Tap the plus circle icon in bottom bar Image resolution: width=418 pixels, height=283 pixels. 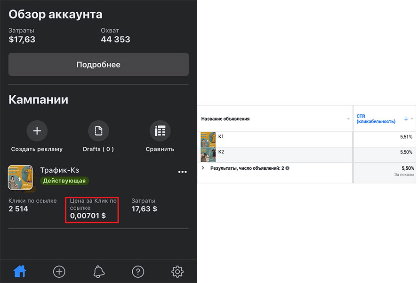59,271
